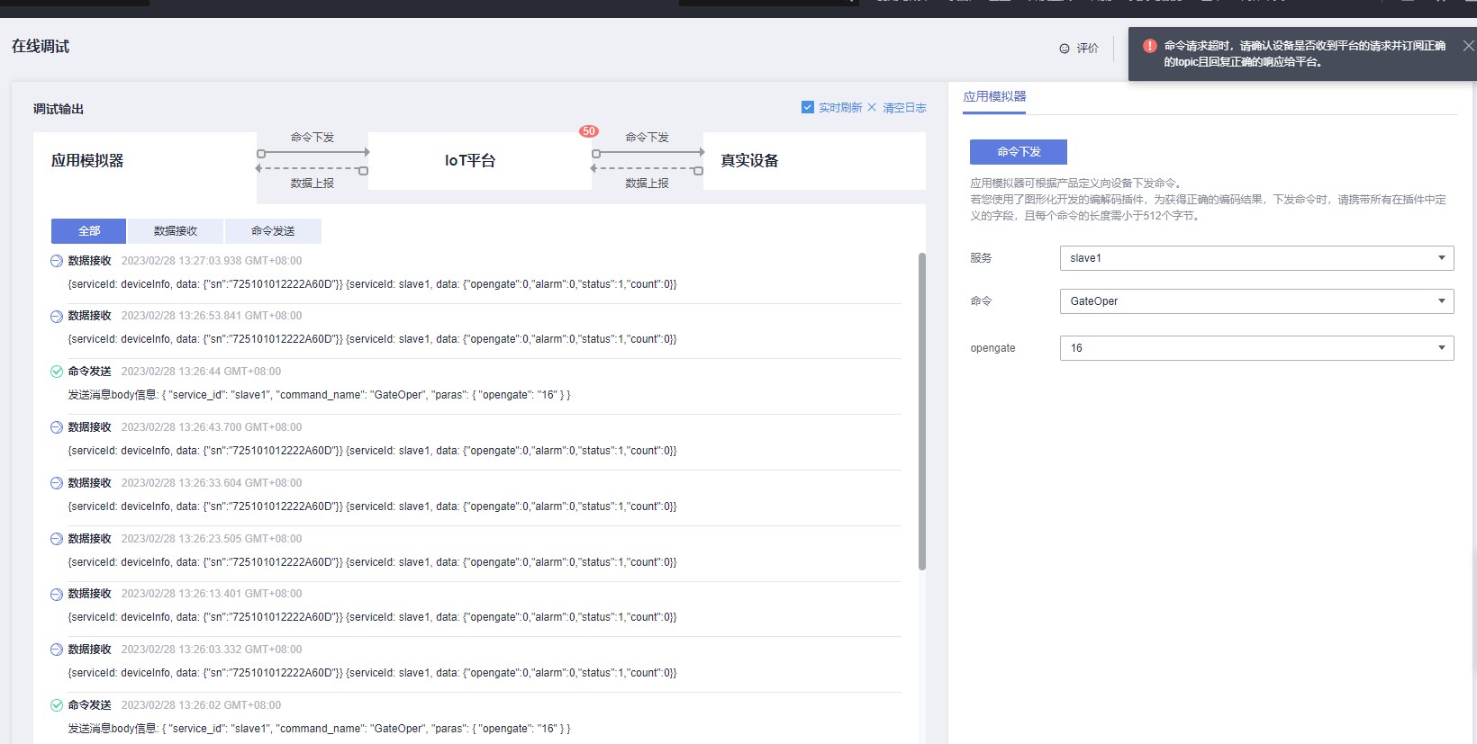Viewport: 1477px width, 744px height.
Task: Click the data-received icon for the 13:27:03.938 entry
Action: point(57,261)
